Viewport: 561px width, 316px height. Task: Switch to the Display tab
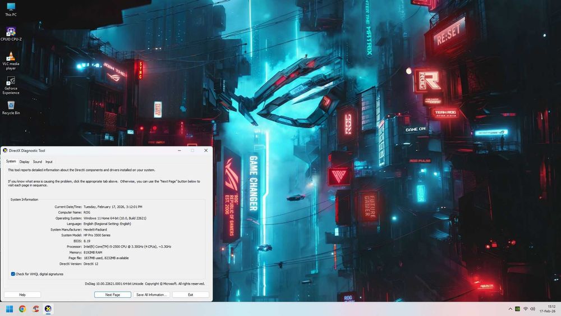24,162
